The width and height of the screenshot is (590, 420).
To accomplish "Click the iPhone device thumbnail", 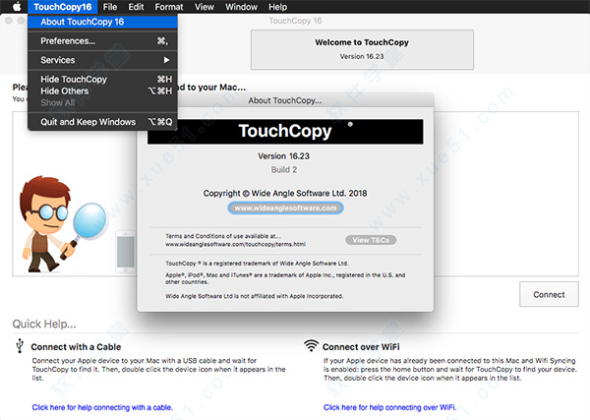I will point(126,252).
